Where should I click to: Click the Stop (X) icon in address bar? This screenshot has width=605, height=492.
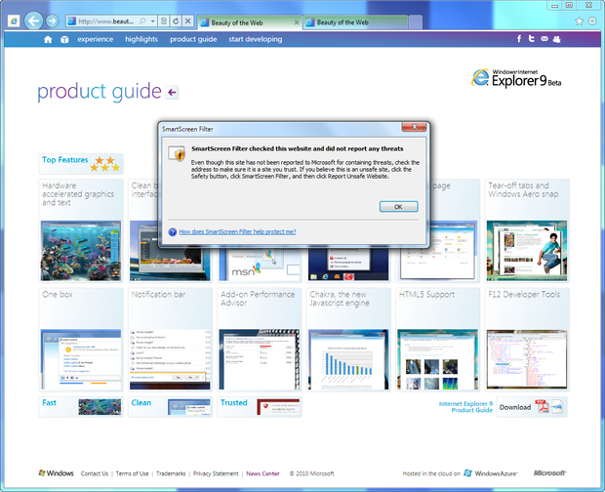188,20
